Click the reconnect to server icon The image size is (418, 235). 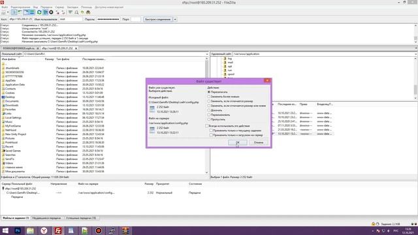tap(63, 12)
